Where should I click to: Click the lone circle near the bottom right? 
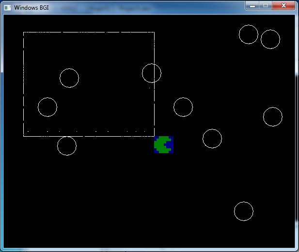[x=244, y=211]
